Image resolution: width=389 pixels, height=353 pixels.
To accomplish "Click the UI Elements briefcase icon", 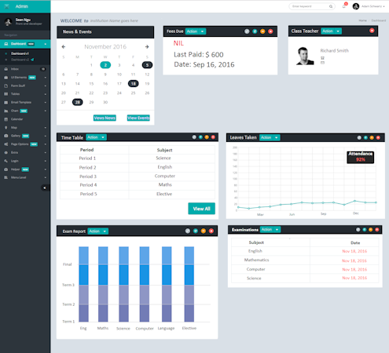I will click(6, 78).
